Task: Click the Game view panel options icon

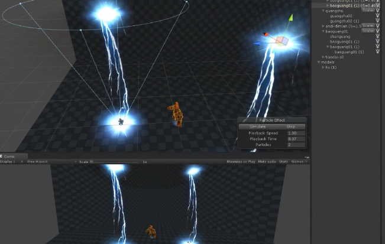Action: click(307, 157)
